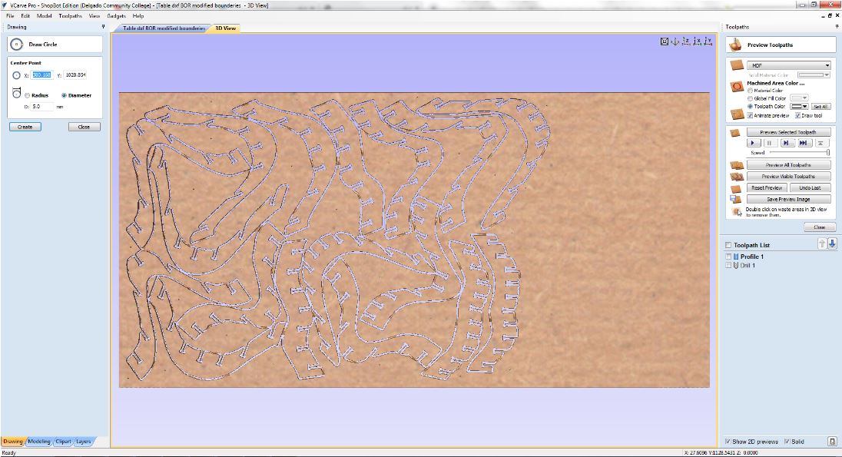The image size is (842, 457).
Task: Play the toolpath preview animation
Action: pyautogui.click(x=754, y=143)
